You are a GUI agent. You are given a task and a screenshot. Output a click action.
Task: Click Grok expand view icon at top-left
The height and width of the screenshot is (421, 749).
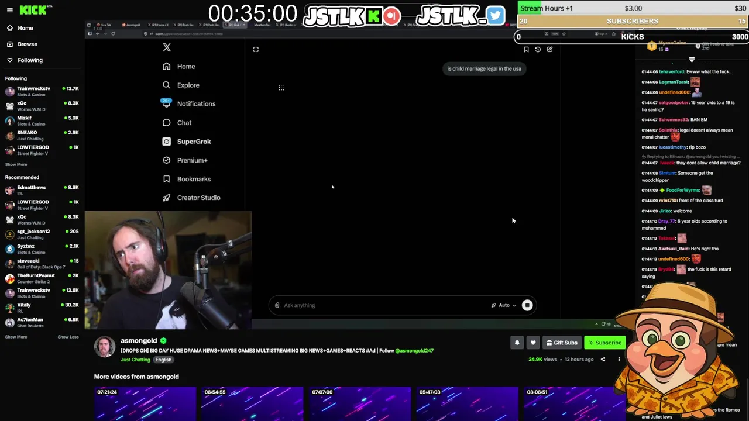(256, 49)
